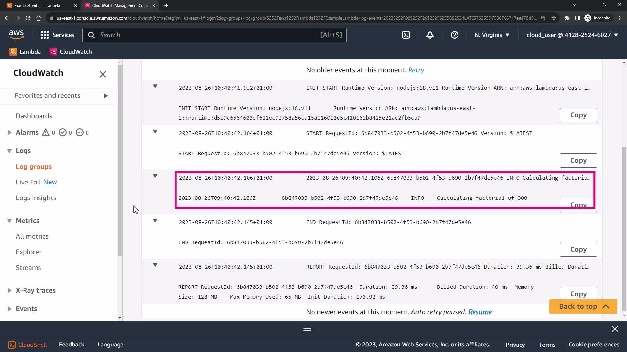627x352 pixels.
Task: Open the help question mark icon
Action: pos(454,35)
